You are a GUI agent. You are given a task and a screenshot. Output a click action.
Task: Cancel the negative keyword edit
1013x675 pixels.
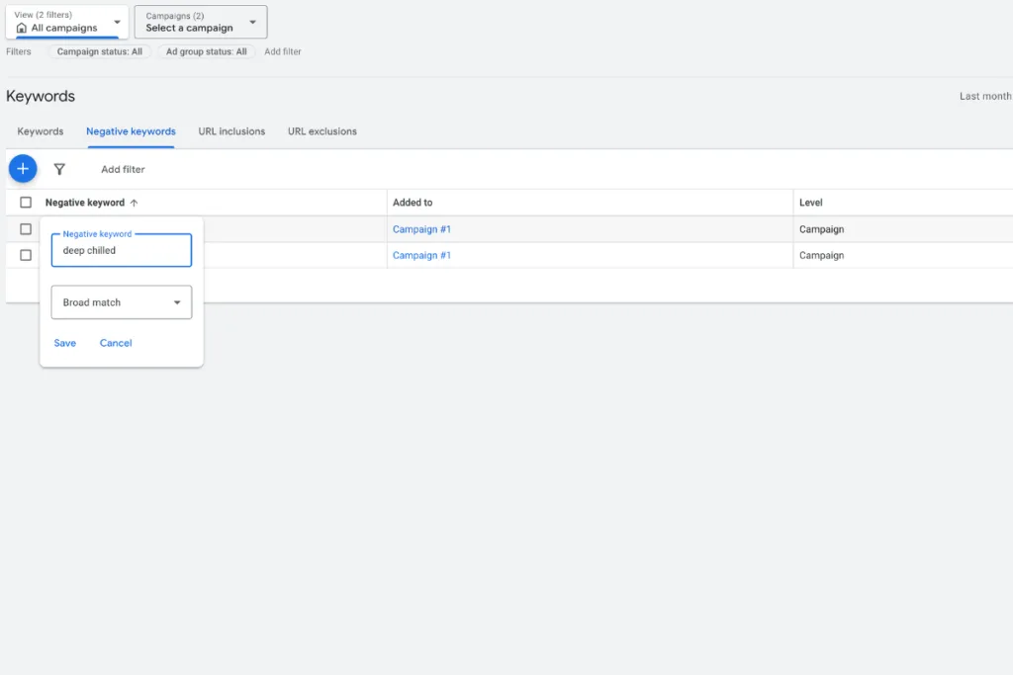tap(116, 343)
